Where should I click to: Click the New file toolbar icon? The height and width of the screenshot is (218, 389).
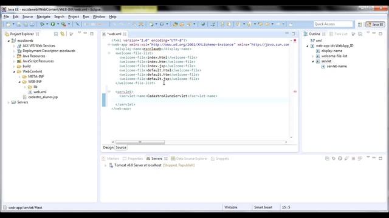[x=8, y=24]
